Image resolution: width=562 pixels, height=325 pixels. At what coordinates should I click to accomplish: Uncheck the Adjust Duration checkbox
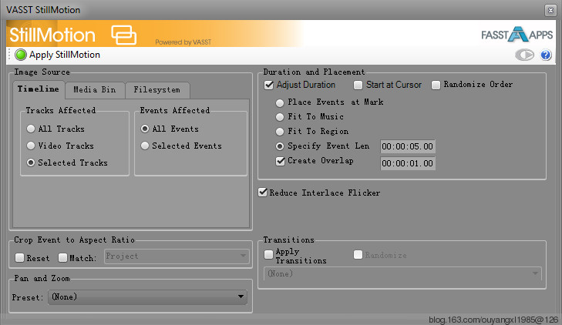tap(269, 85)
